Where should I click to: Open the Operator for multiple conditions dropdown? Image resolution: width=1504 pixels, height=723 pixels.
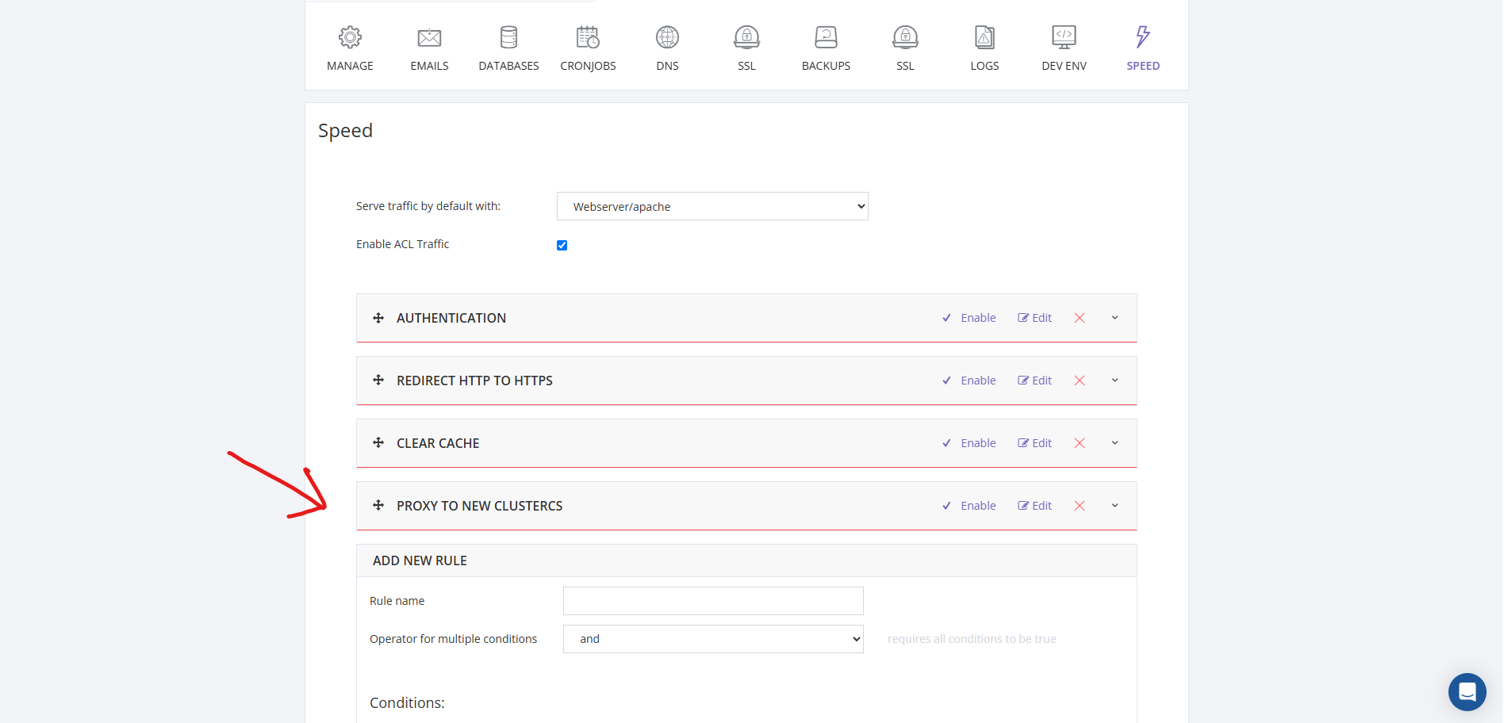713,639
